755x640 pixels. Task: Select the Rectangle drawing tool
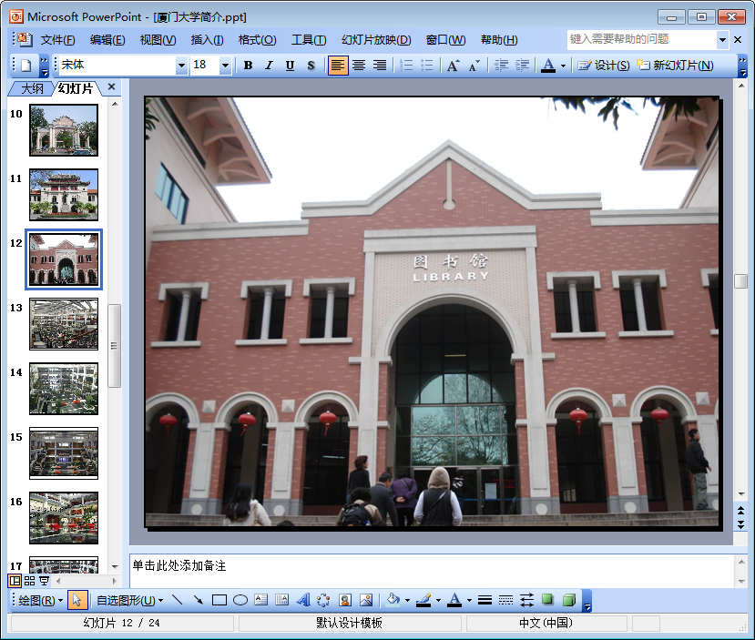click(219, 600)
